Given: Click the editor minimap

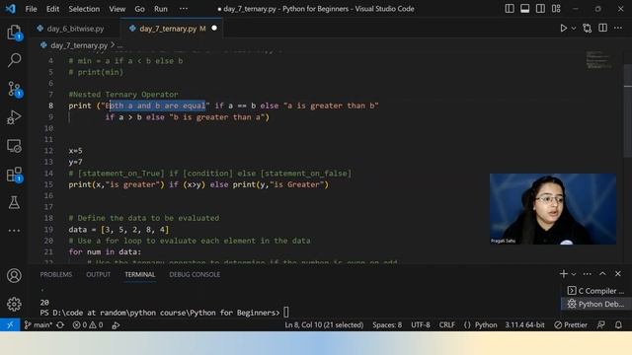Looking at the screenshot, I should (599, 59).
